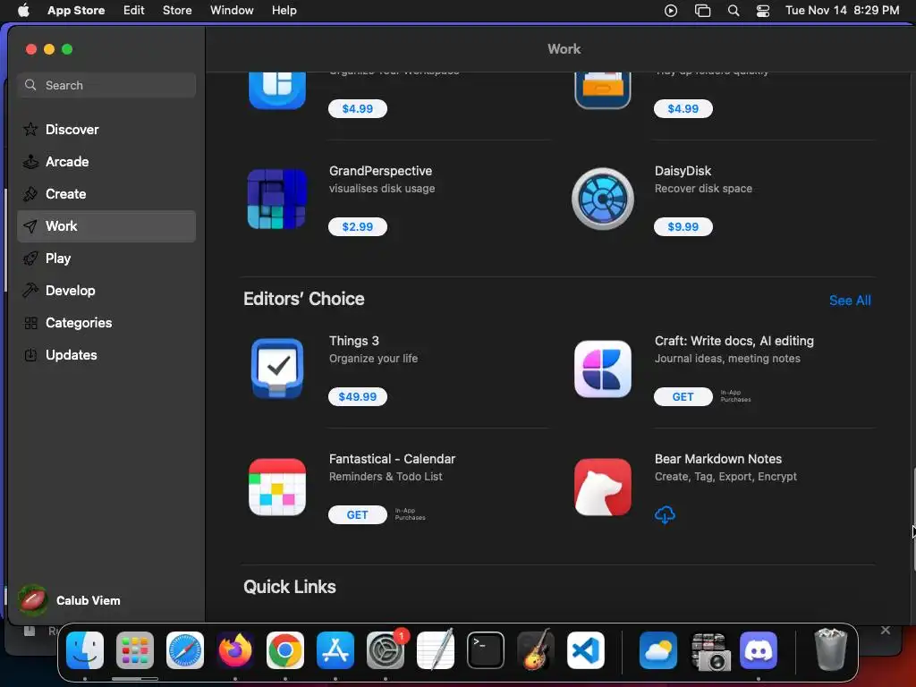The width and height of the screenshot is (916, 687).
Task: Redownload Bear with the cloud icon
Action: point(665,514)
